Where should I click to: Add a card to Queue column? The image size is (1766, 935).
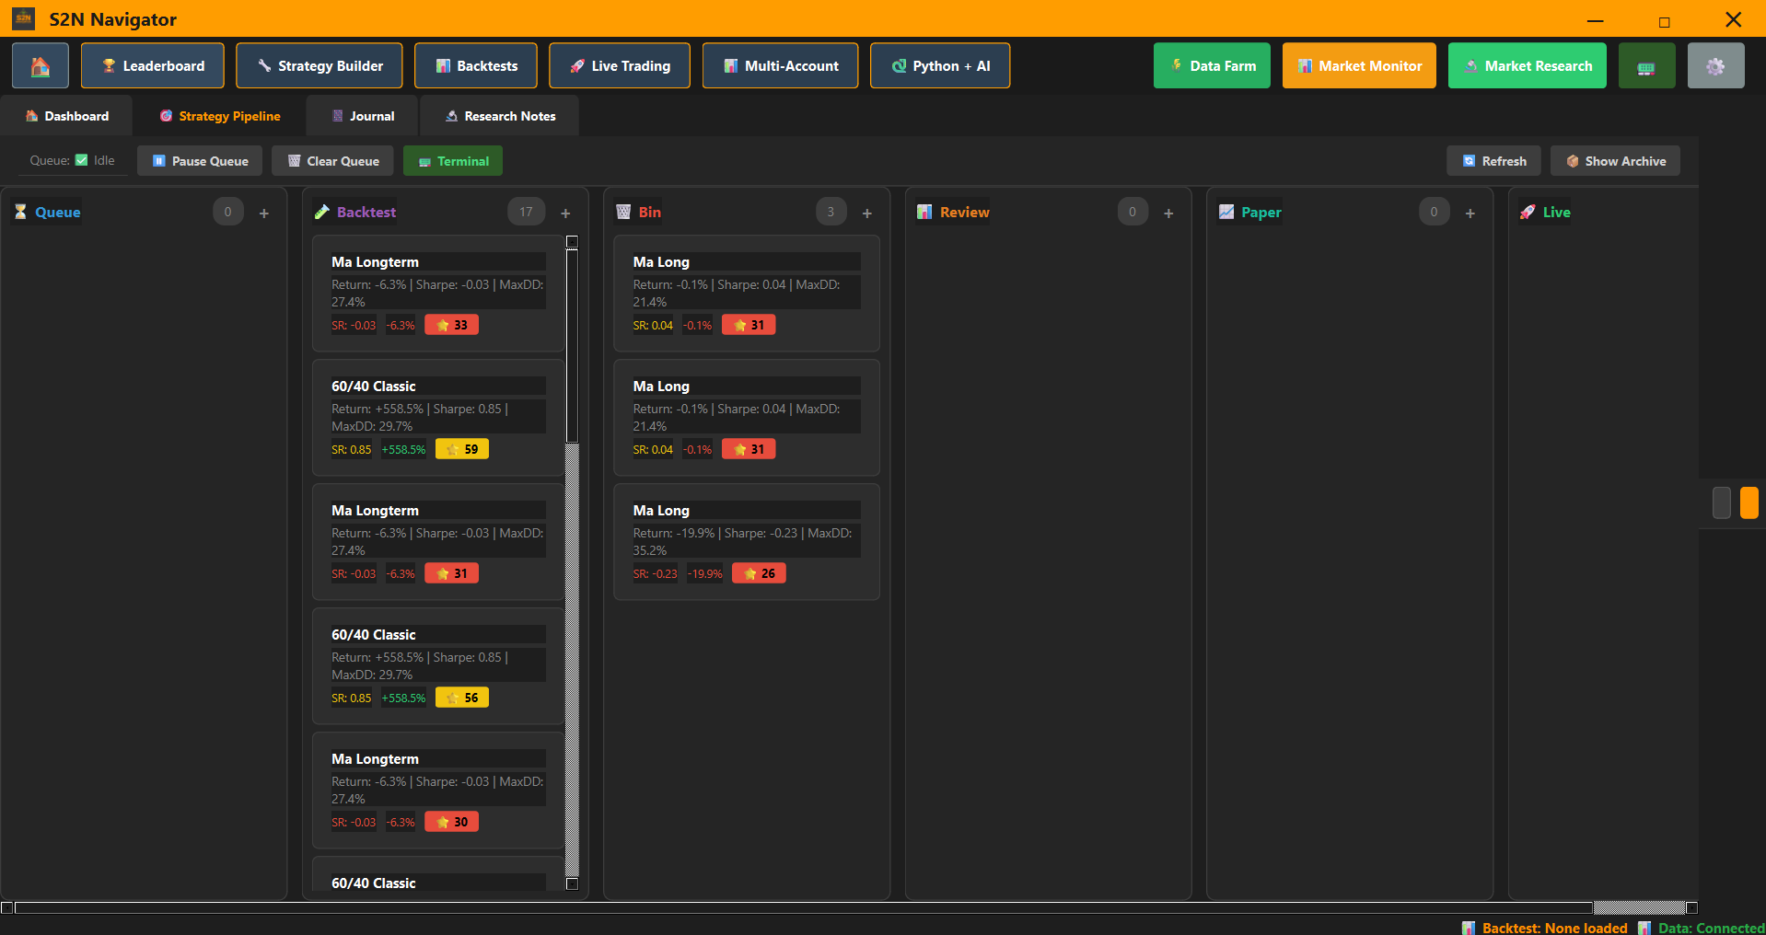coord(264,213)
